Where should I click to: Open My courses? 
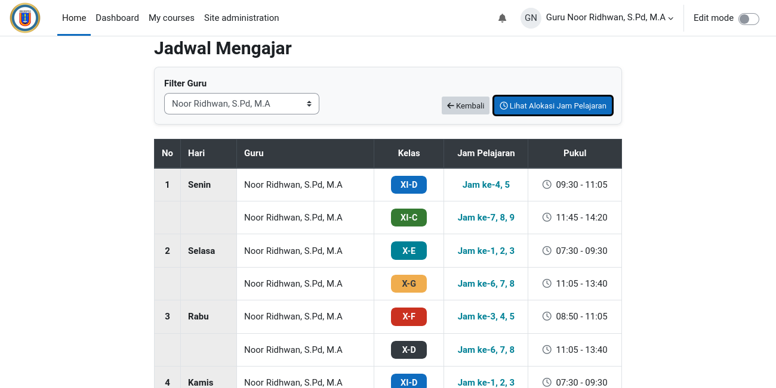tap(171, 18)
